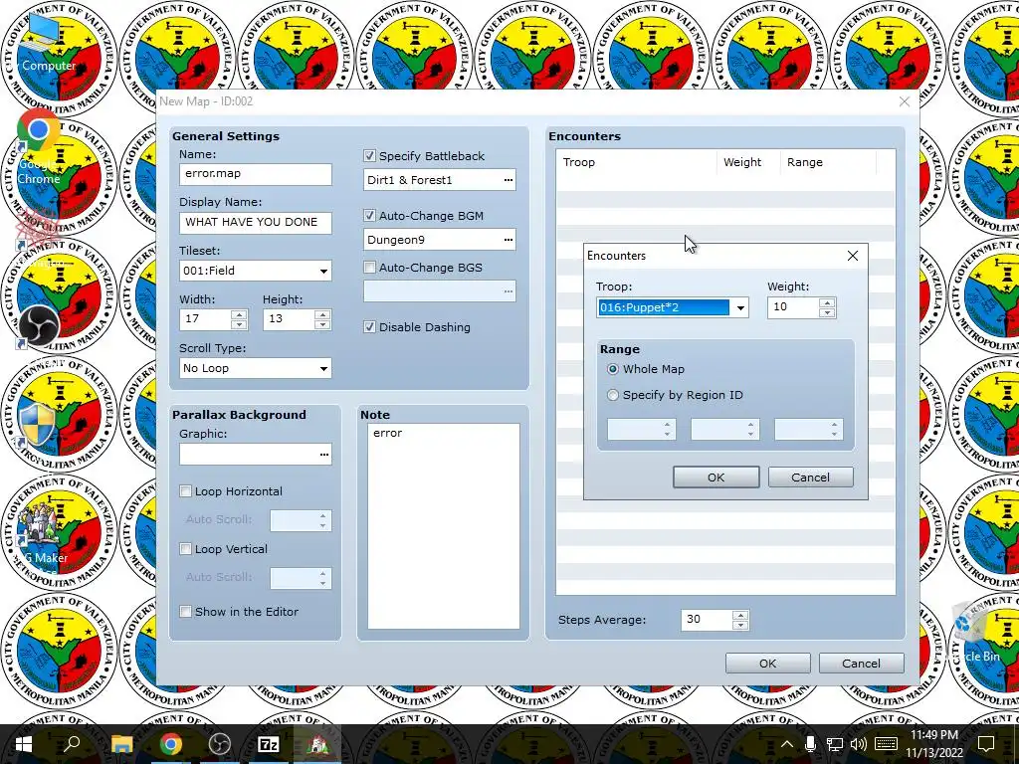Show hidden system tray icons

click(x=786, y=744)
